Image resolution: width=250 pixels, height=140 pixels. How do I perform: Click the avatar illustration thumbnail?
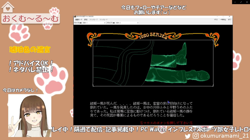coord(30,115)
